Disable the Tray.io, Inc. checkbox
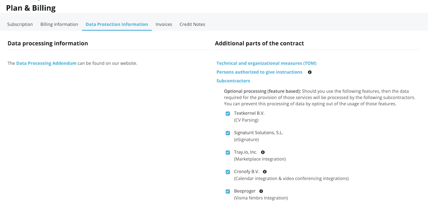The width and height of the screenshot is (428, 210). click(x=227, y=152)
